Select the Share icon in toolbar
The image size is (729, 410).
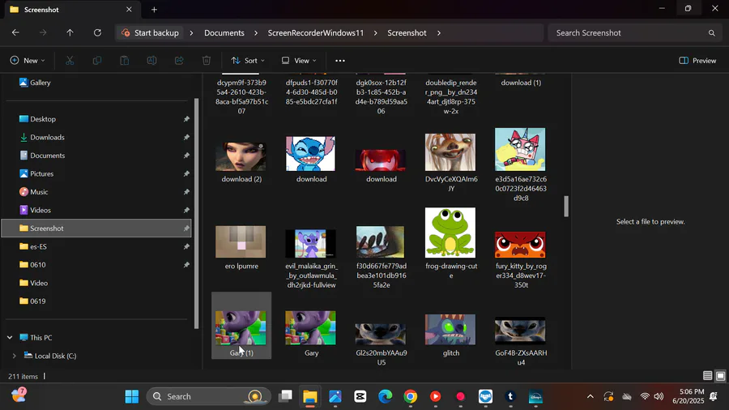[x=179, y=61]
